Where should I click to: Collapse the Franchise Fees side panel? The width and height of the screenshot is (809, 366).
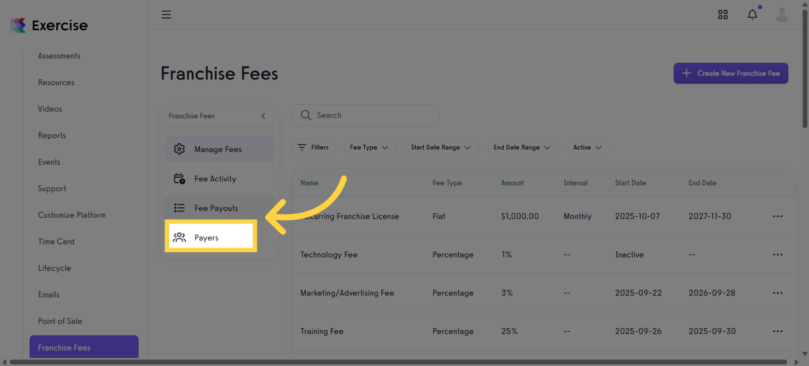pyautogui.click(x=263, y=116)
